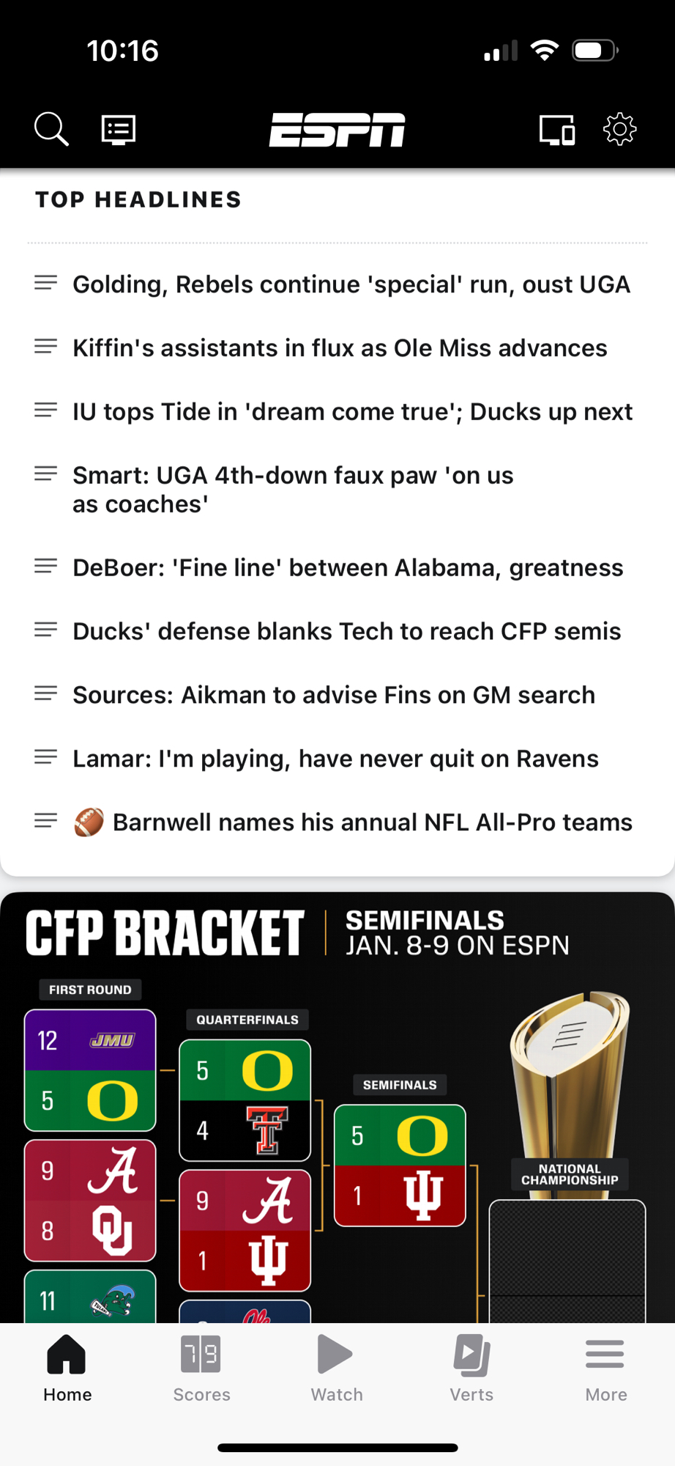Tap the Home tab house icon

point(67,1355)
